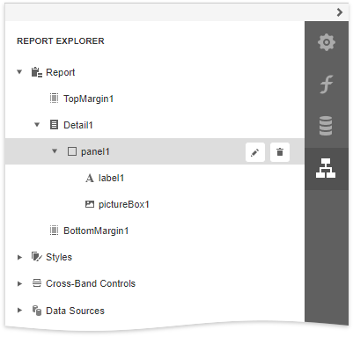Select pictureBox1 in the tree

pyautogui.click(x=124, y=204)
